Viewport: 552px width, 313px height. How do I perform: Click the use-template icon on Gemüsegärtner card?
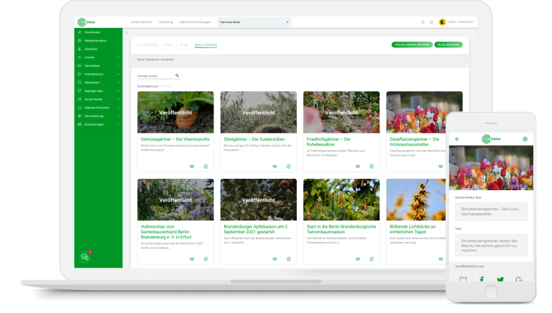point(206,166)
